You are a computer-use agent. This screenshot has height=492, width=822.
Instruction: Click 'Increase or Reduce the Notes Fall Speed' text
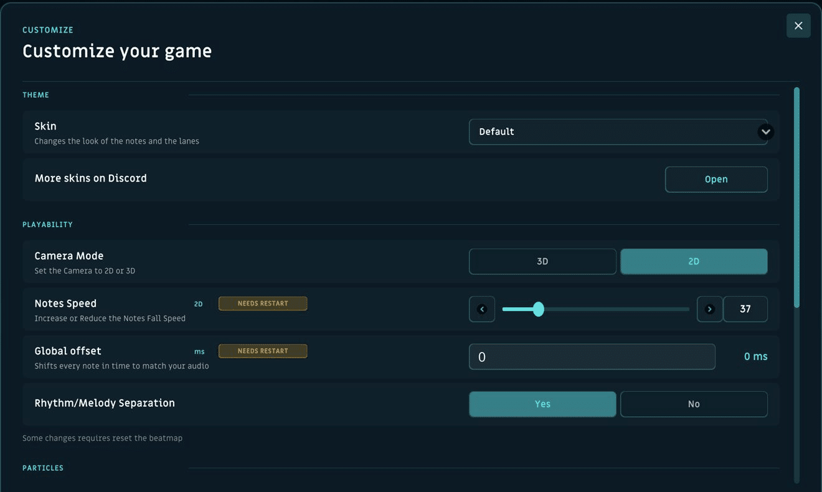110,318
